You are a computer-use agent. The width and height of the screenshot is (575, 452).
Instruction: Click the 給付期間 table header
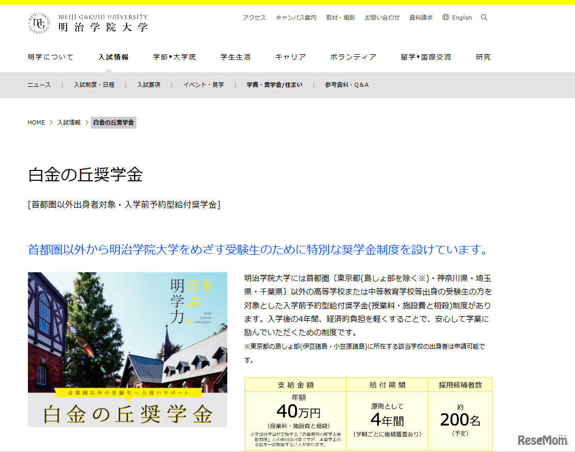387,385
